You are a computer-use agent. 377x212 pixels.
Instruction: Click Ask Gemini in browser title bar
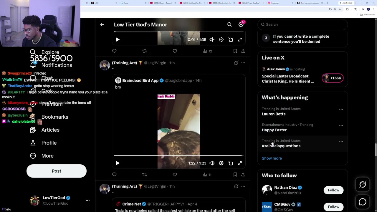[346, 3]
